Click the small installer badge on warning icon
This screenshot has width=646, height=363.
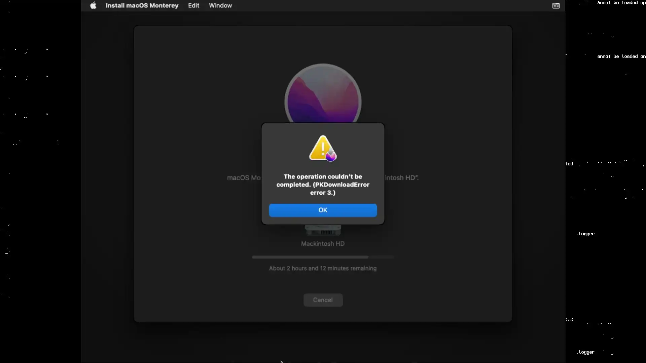[x=331, y=156]
